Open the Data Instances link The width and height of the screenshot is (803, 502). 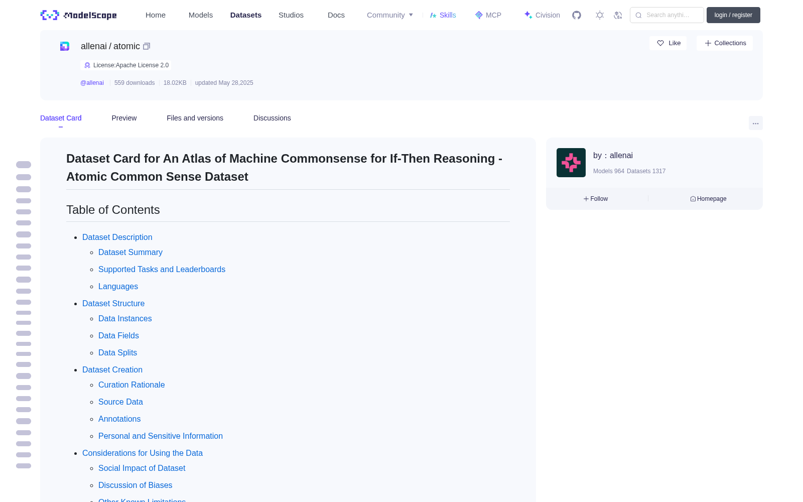(x=125, y=318)
